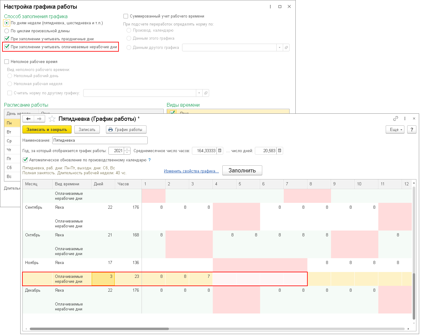Toggle the Явка checkbox under Виды времени
Image resolution: width=421 pixels, height=335 pixels.
173,113
